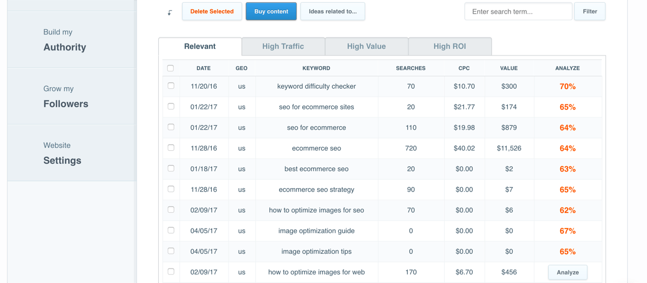Sort by the ANALYZE column header

(x=567, y=68)
